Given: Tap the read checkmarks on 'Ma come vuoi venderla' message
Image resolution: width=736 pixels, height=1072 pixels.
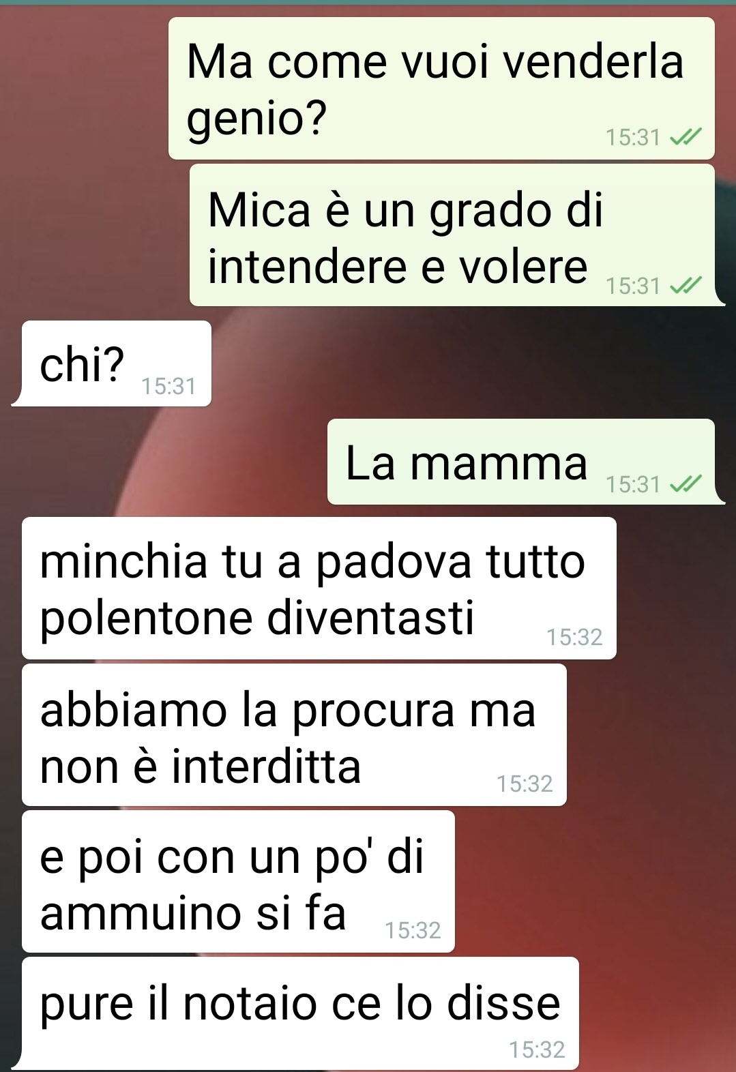Looking at the screenshot, I should click(685, 138).
